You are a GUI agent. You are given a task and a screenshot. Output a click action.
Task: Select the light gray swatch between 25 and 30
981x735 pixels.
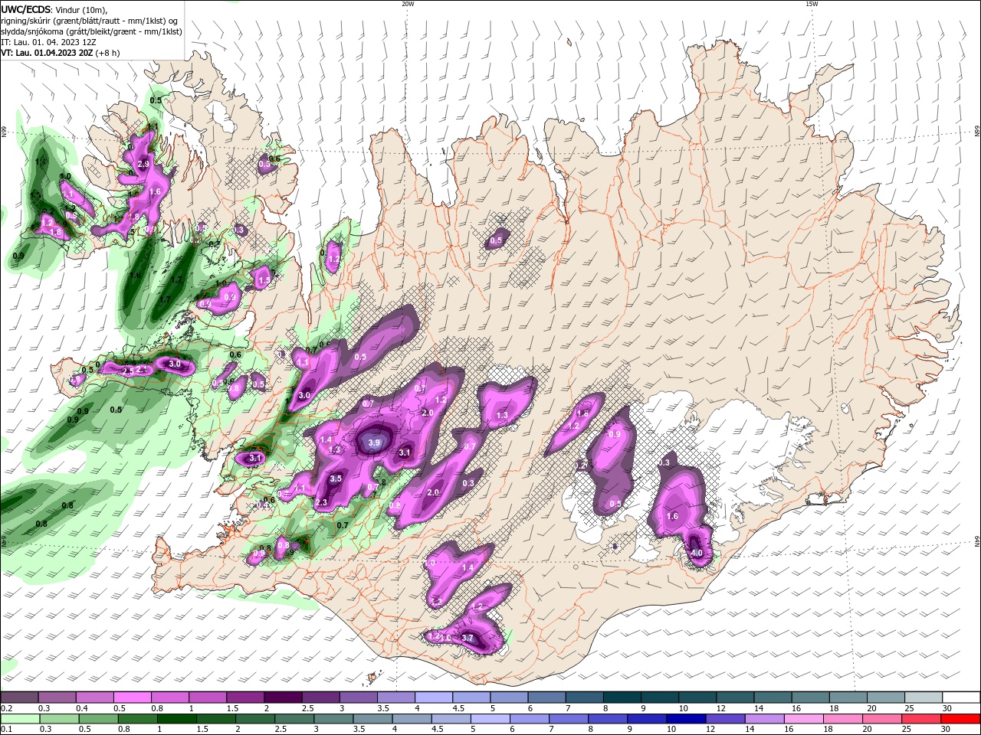pos(924,697)
